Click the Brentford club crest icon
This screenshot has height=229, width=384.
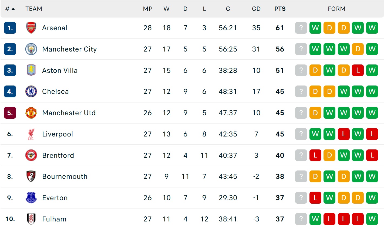coord(31,155)
